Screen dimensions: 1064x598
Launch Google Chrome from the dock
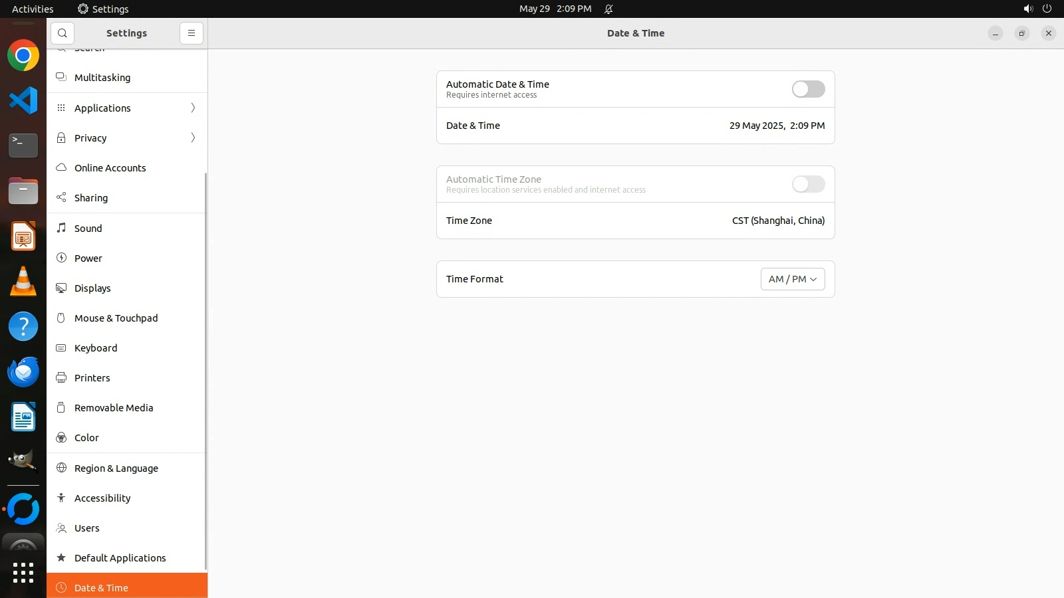pos(23,56)
